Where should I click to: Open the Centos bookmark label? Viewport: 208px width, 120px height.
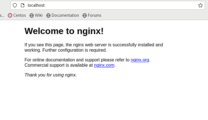20,15
